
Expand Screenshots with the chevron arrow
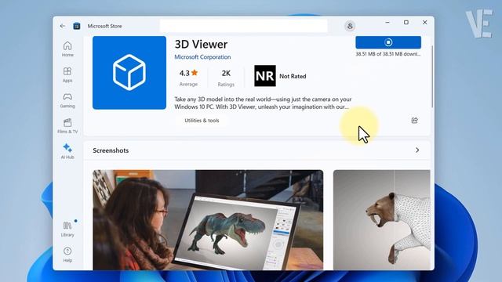(417, 150)
